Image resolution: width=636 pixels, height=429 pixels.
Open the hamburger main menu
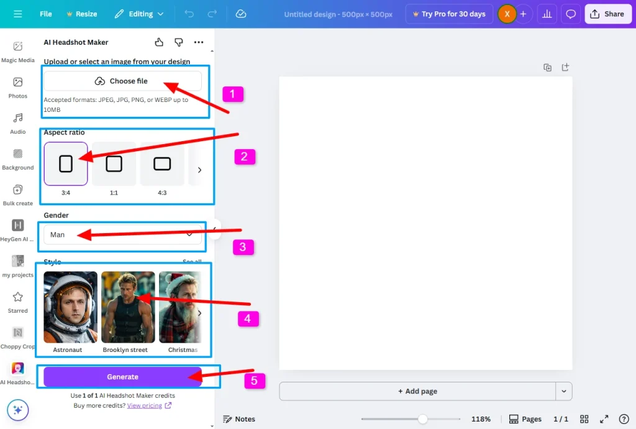17,14
